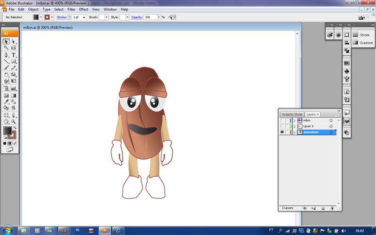Open the Opacity value flyout arrow

(x=159, y=17)
